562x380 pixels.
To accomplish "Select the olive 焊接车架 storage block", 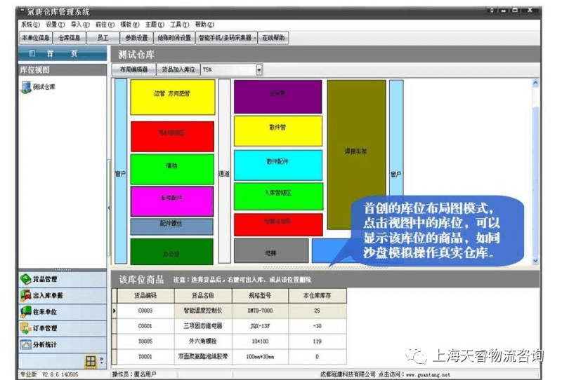I will 357,154.
